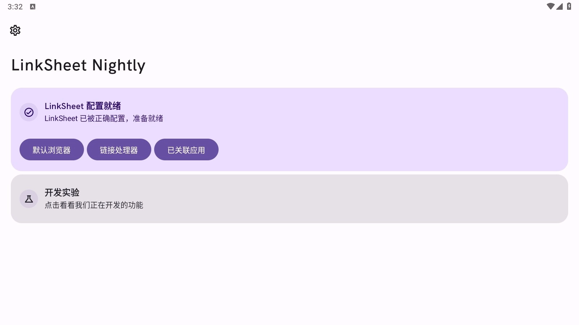Screen dimensions: 579x325
Task: Select the 默认浏览器 chip
Action: tap(51, 149)
